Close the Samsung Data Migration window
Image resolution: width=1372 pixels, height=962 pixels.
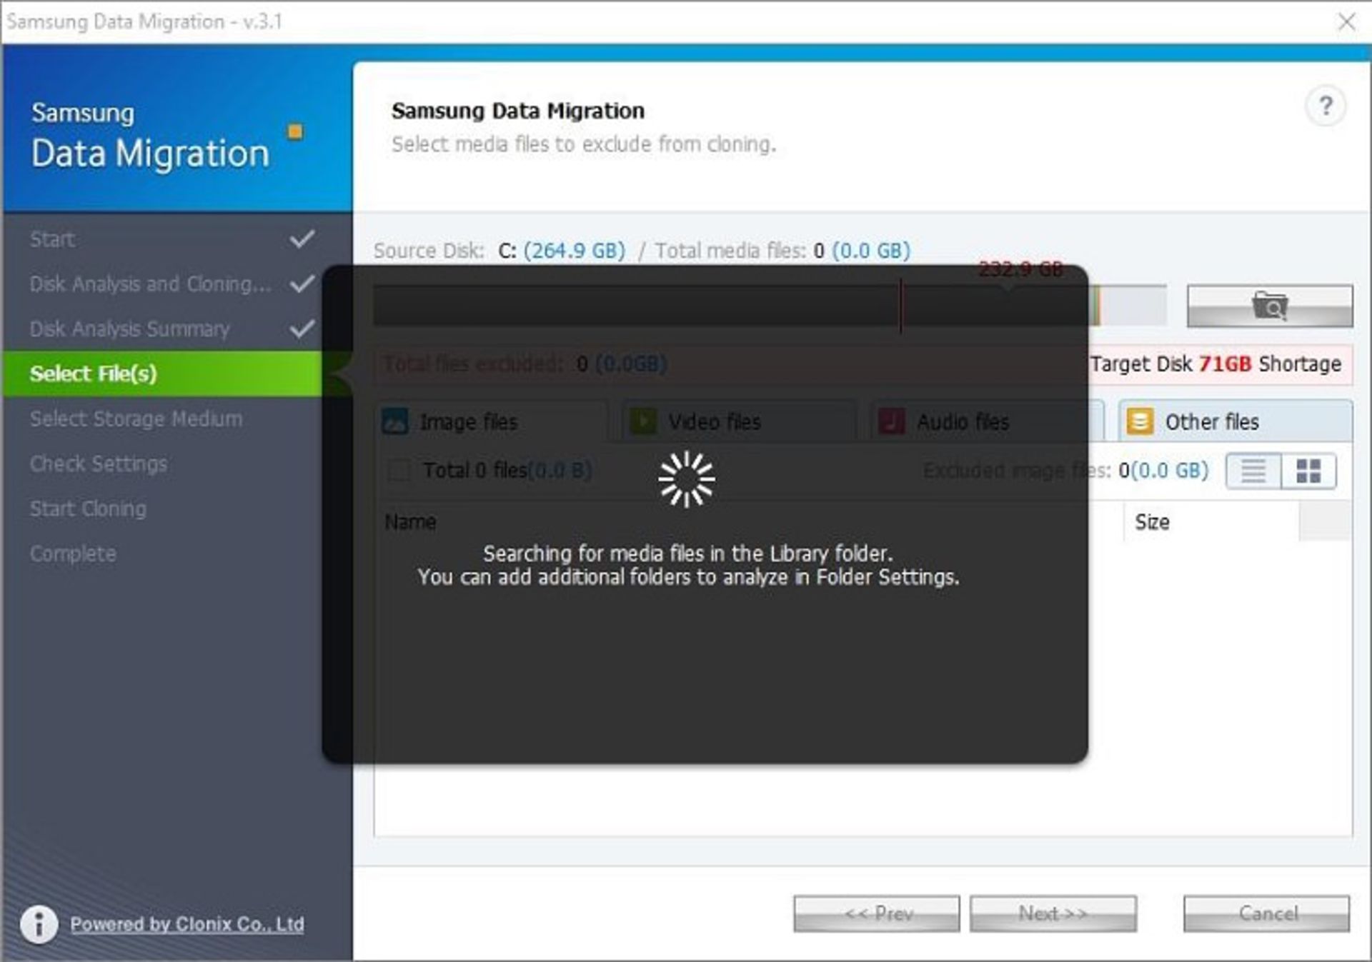[x=1346, y=21]
